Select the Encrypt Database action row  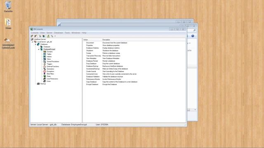134,84
